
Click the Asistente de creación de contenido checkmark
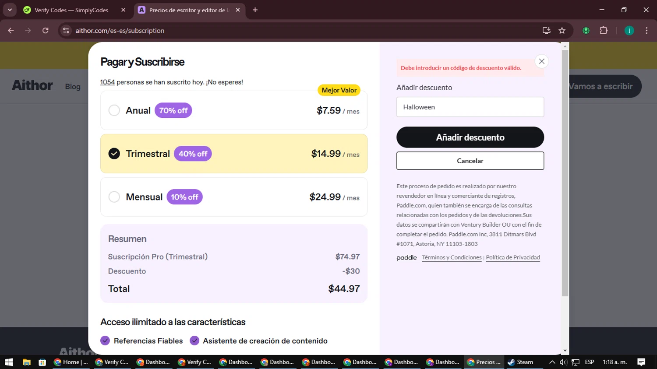194,341
